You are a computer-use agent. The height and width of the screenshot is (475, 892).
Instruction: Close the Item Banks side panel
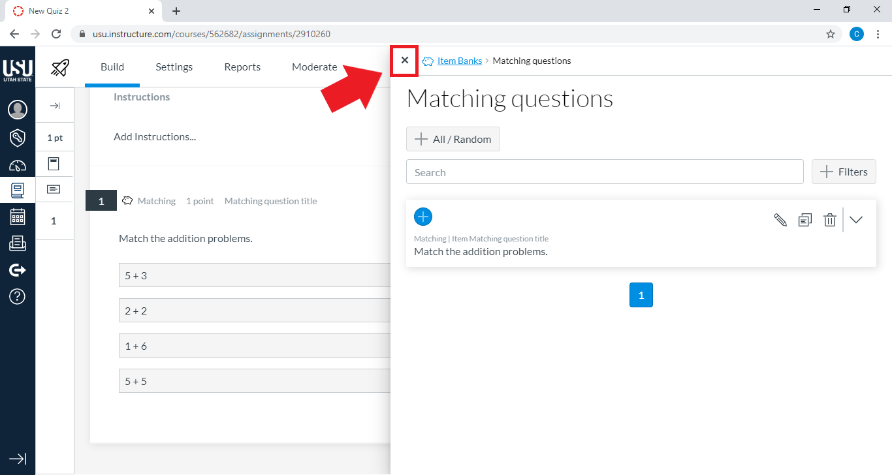[x=404, y=61]
